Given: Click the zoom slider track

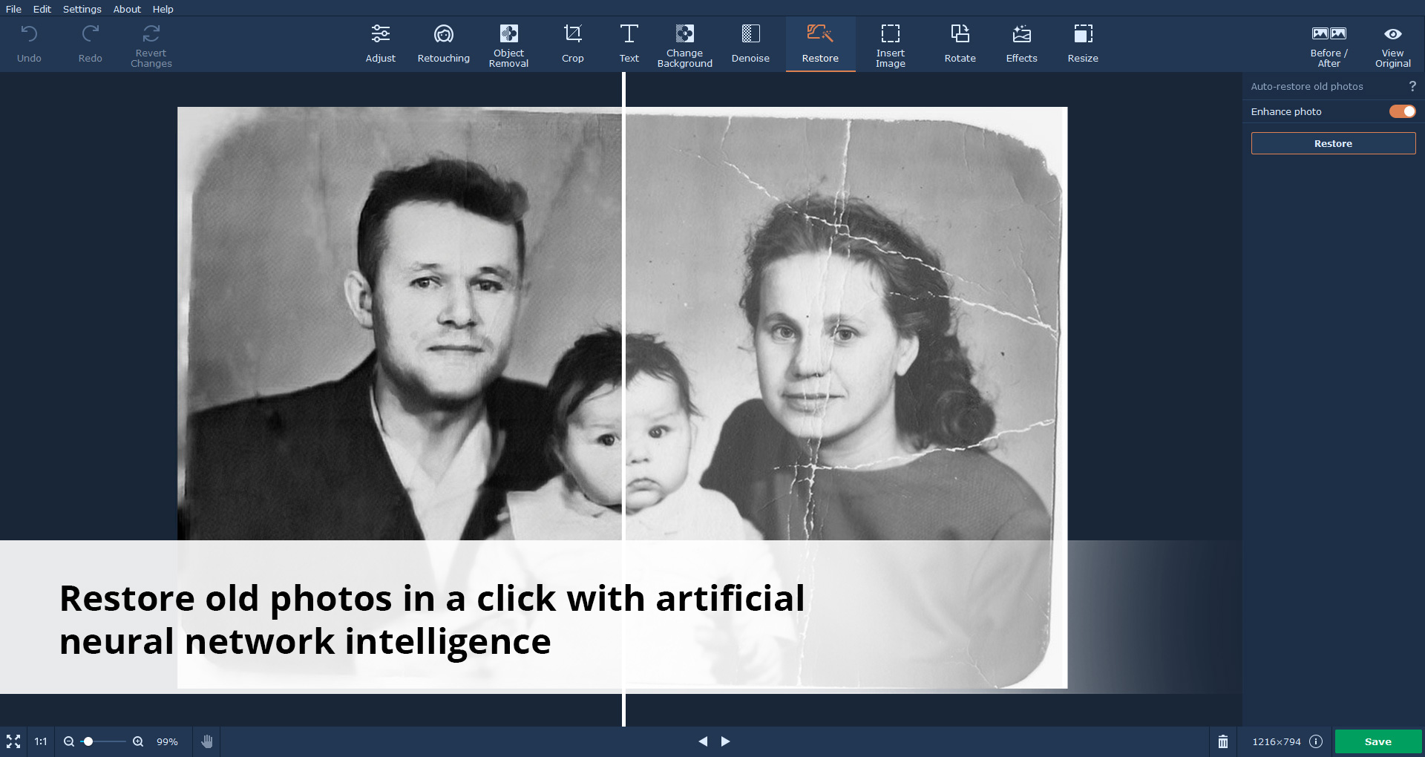Looking at the screenshot, I should [104, 741].
